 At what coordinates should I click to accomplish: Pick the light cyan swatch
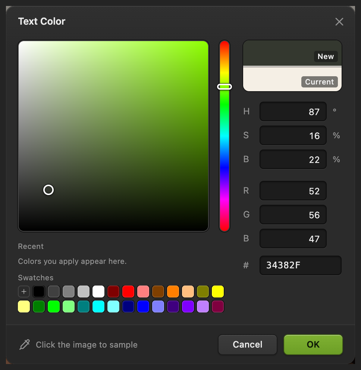pos(113,306)
